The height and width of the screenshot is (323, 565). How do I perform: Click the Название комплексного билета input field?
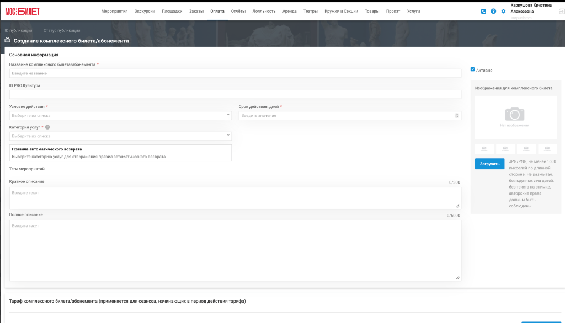(x=235, y=73)
